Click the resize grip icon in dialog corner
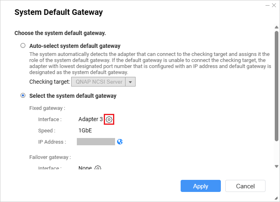This screenshot has width=280, height=202. tap(276, 198)
